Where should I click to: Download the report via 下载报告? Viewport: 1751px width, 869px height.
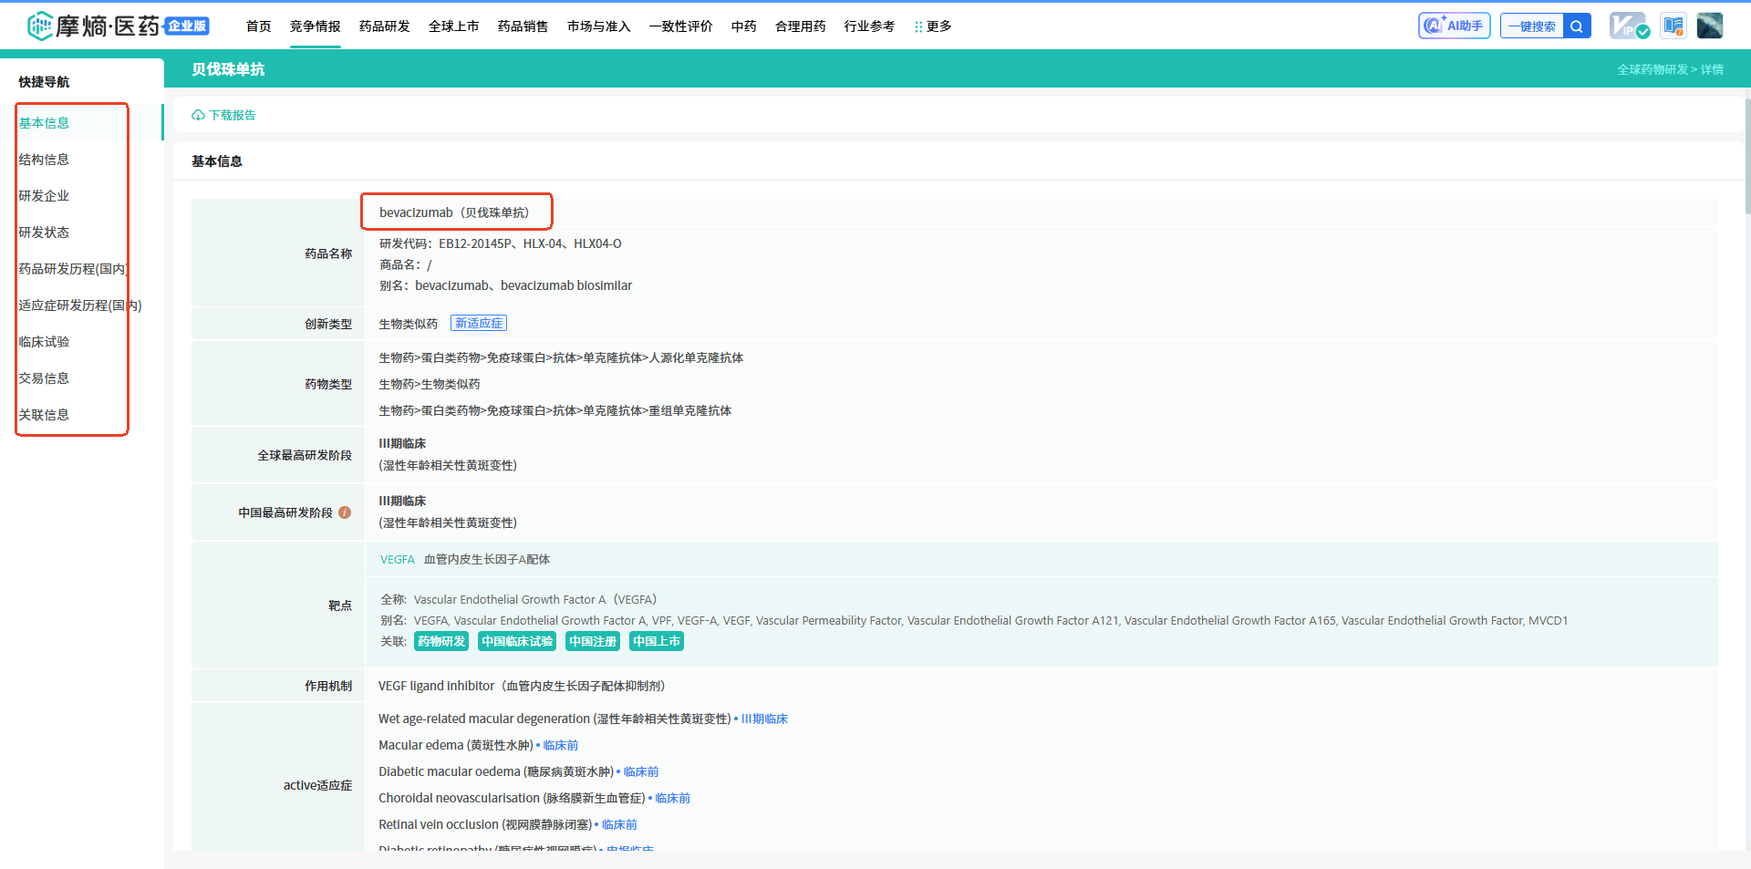[223, 115]
